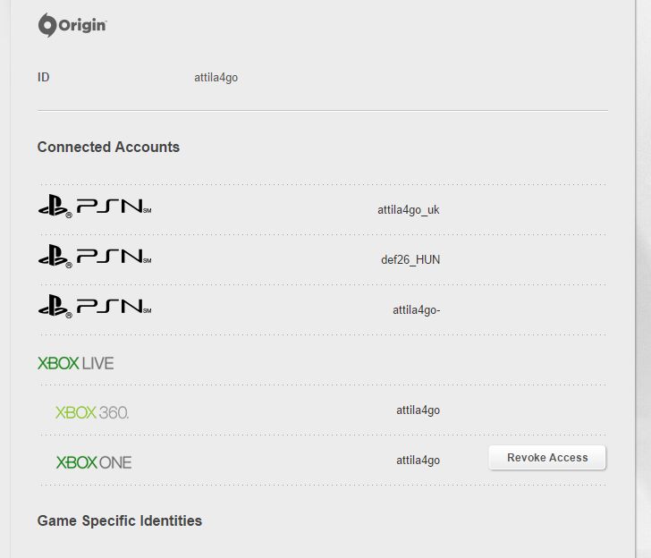The image size is (651, 558).
Task: Click the def26_HUN PSN username
Action: 410,260
